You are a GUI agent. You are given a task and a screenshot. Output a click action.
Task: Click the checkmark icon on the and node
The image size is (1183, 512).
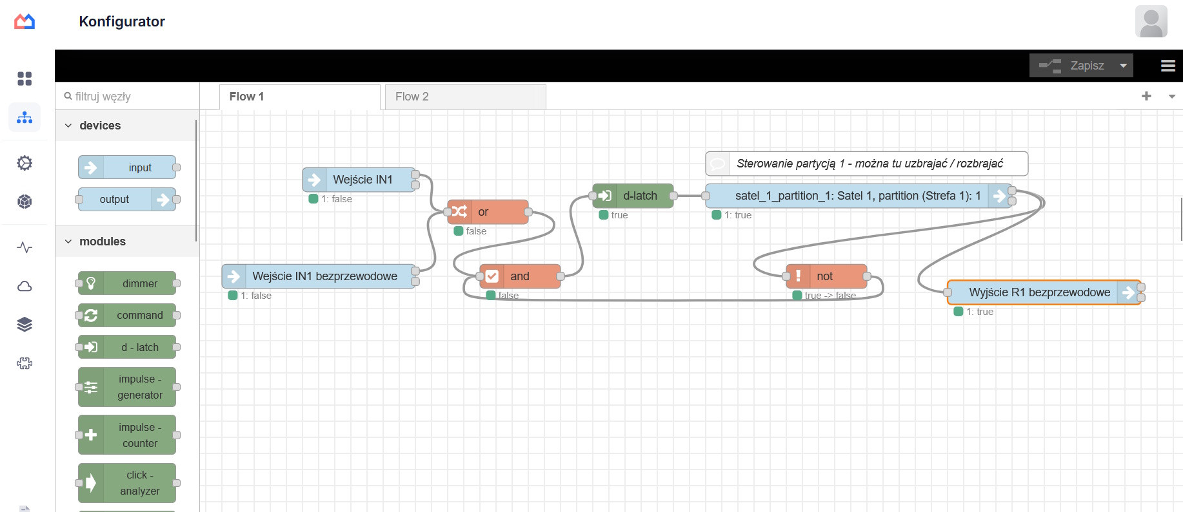(x=492, y=276)
